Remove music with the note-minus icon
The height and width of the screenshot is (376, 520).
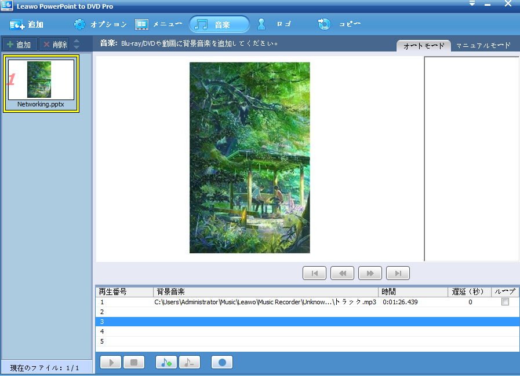pyautogui.click(x=190, y=362)
